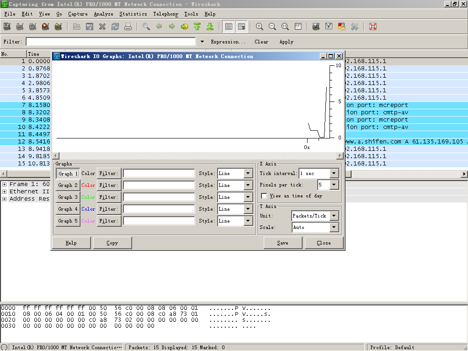The height and width of the screenshot is (351, 468).
Task: Clear the display filter
Action: click(261, 42)
